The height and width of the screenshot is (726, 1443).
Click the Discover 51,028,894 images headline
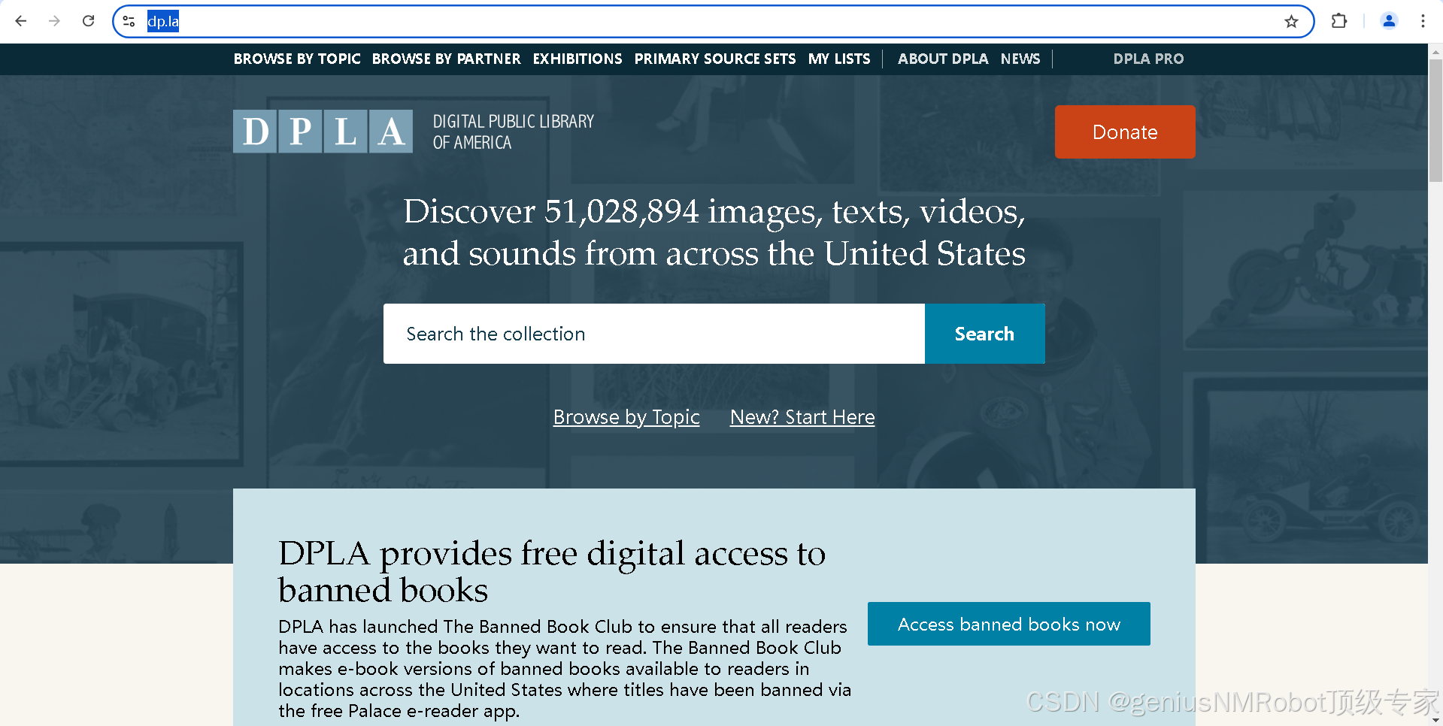click(x=714, y=232)
